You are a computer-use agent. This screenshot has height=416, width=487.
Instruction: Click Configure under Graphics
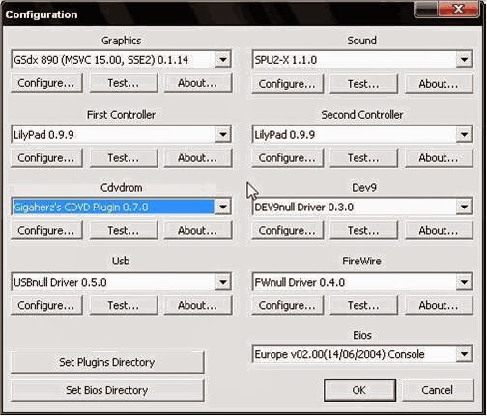[46, 83]
